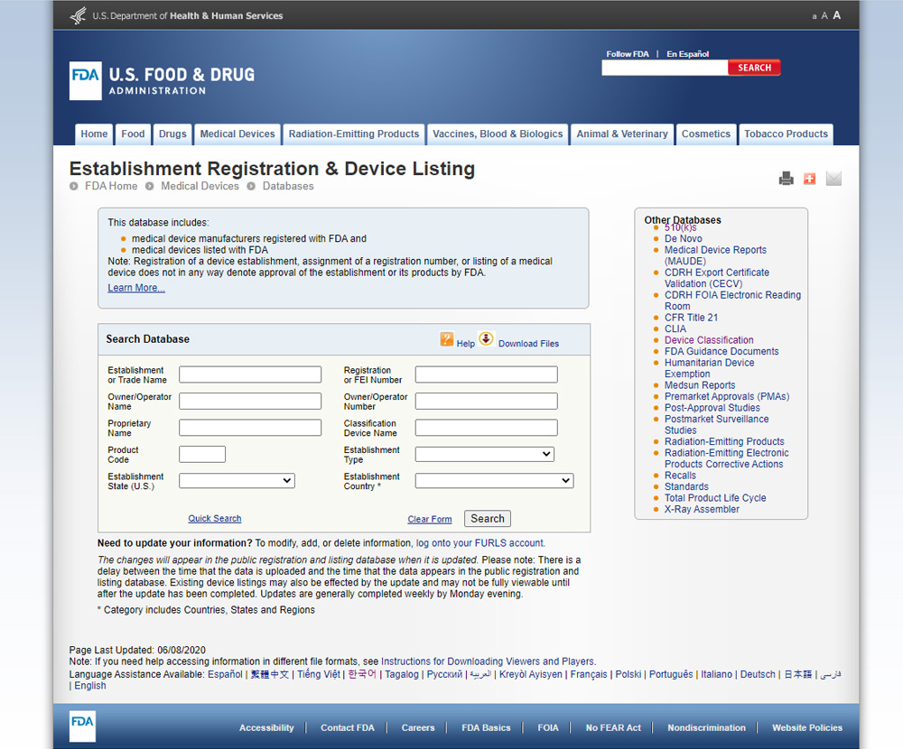Image resolution: width=903 pixels, height=749 pixels.
Task: Open the Vaccines, Blood & Biologics tab
Action: (x=498, y=134)
